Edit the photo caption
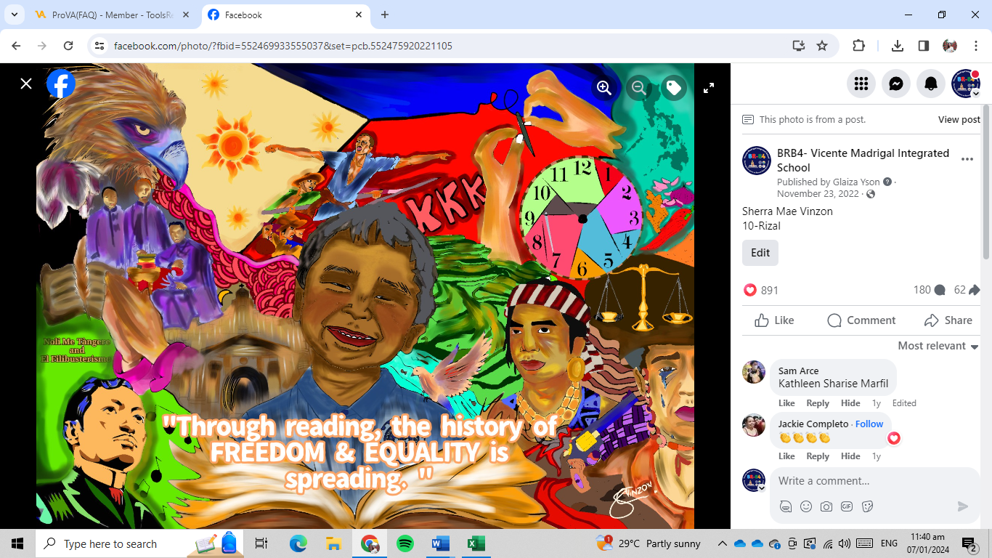 coord(760,252)
